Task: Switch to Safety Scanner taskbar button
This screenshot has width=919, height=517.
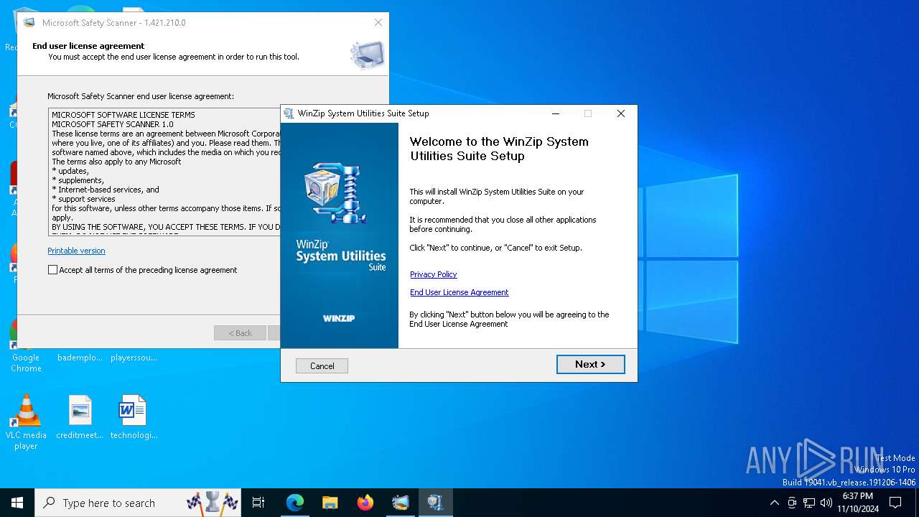Action: click(400, 503)
